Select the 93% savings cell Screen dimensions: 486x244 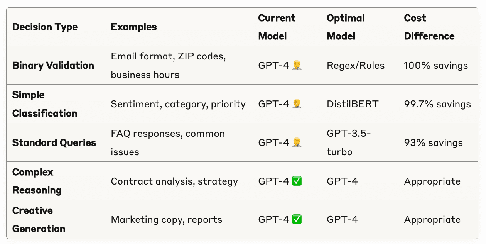433,142
